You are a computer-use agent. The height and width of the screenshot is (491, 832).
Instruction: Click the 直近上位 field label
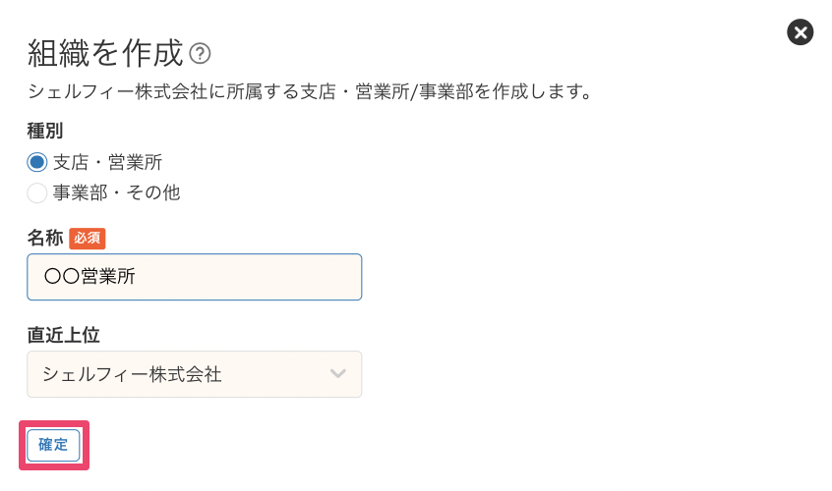pyautogui.click(x=63, y=335)
